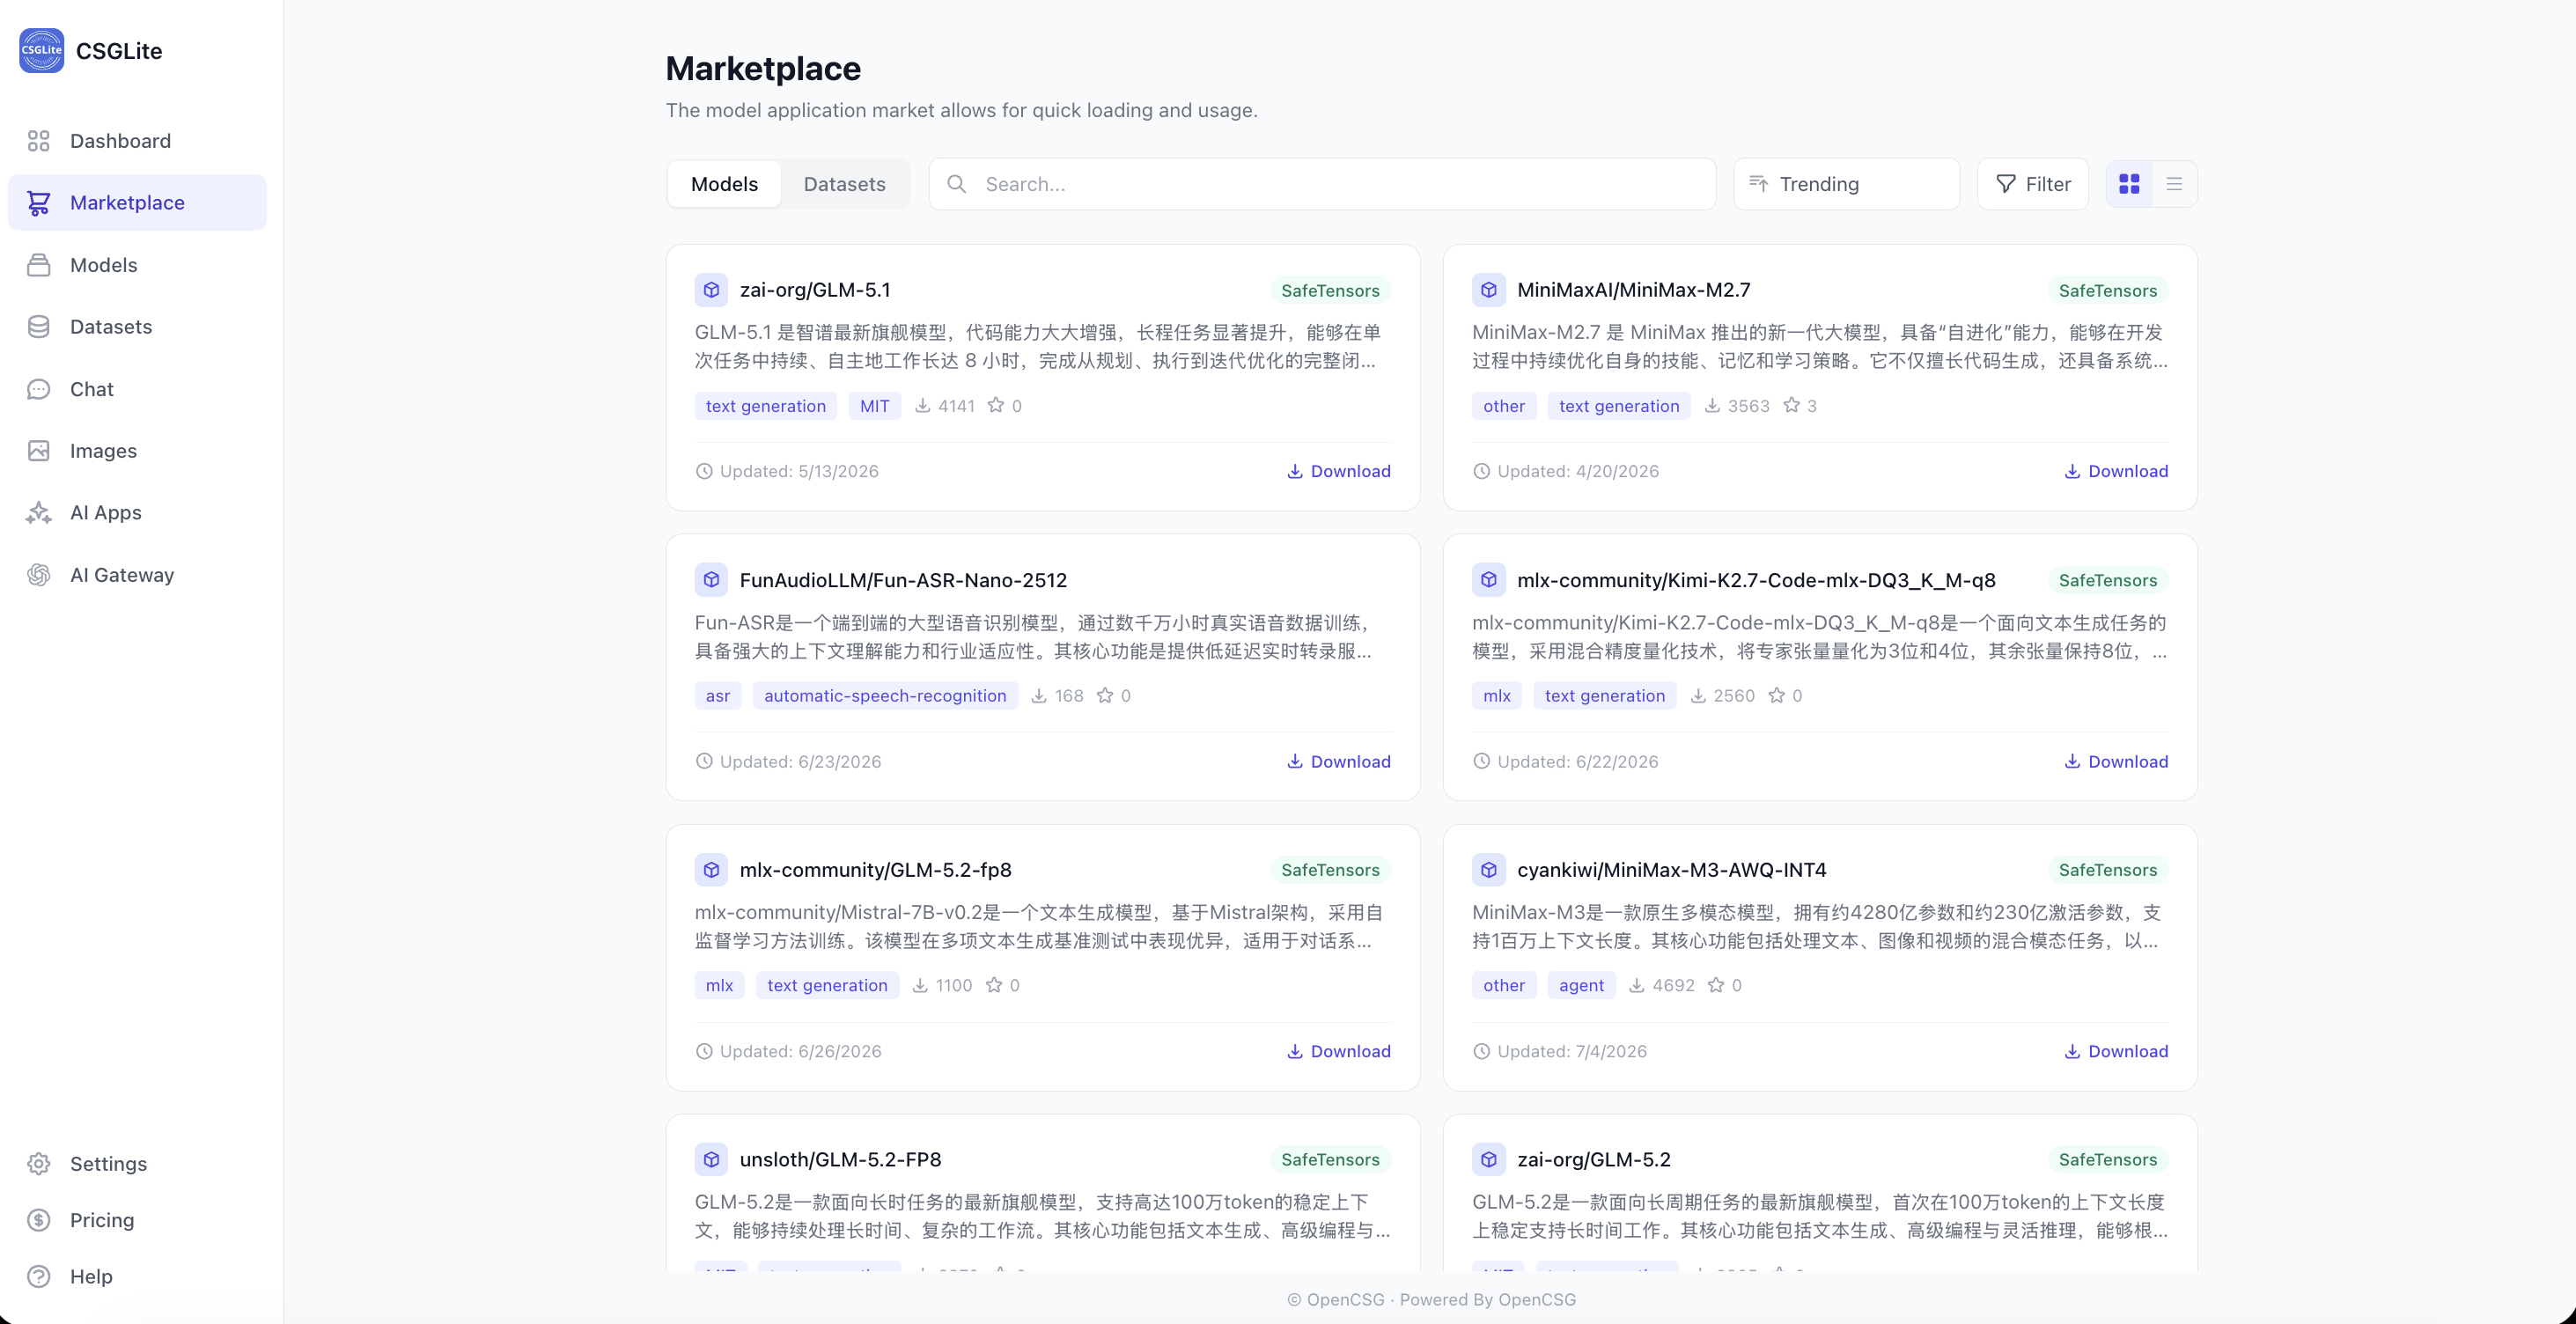This screenshot has width=2576, height=1324.
Task: Click the download count icon on GLM-5.1 card
Action: pyautogui.click(x=923, y=405)
